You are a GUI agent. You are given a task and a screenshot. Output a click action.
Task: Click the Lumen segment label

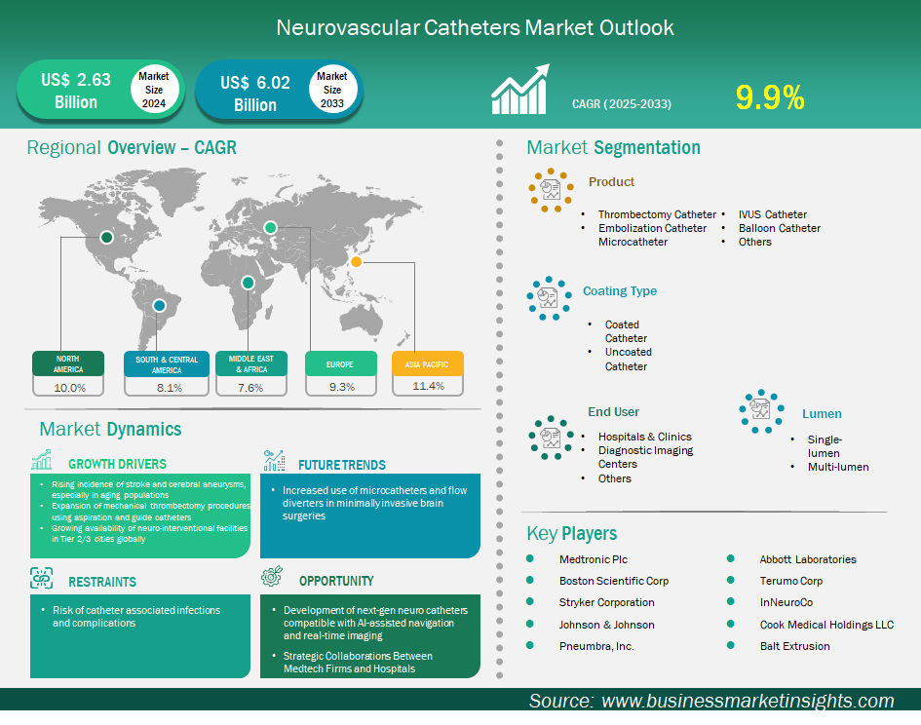click(822, 413)
